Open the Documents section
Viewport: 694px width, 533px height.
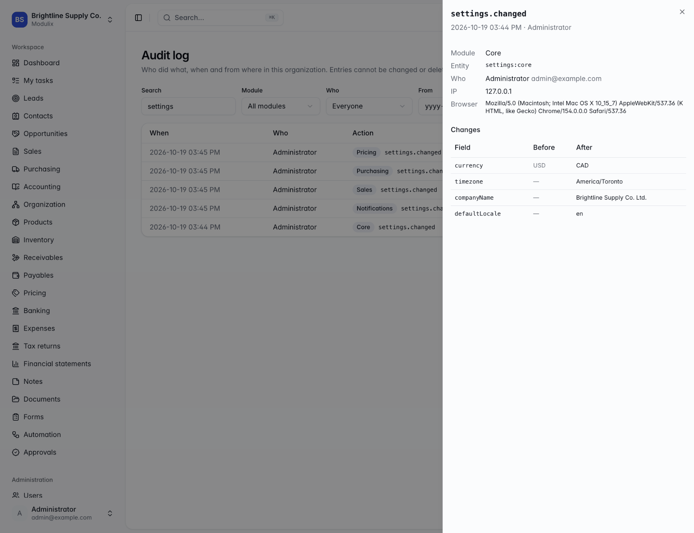click(x=62, y=399)
